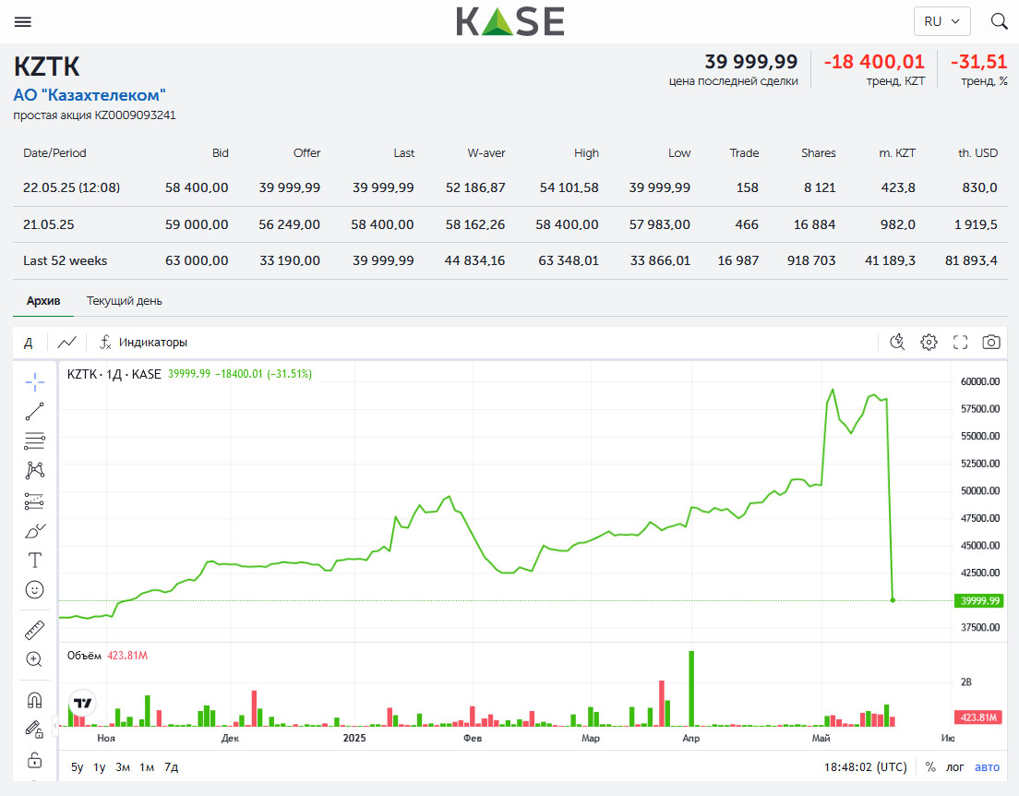The image size is (1019, 796).
Task: Open the emoji icons tool
Action: [34, 590]
